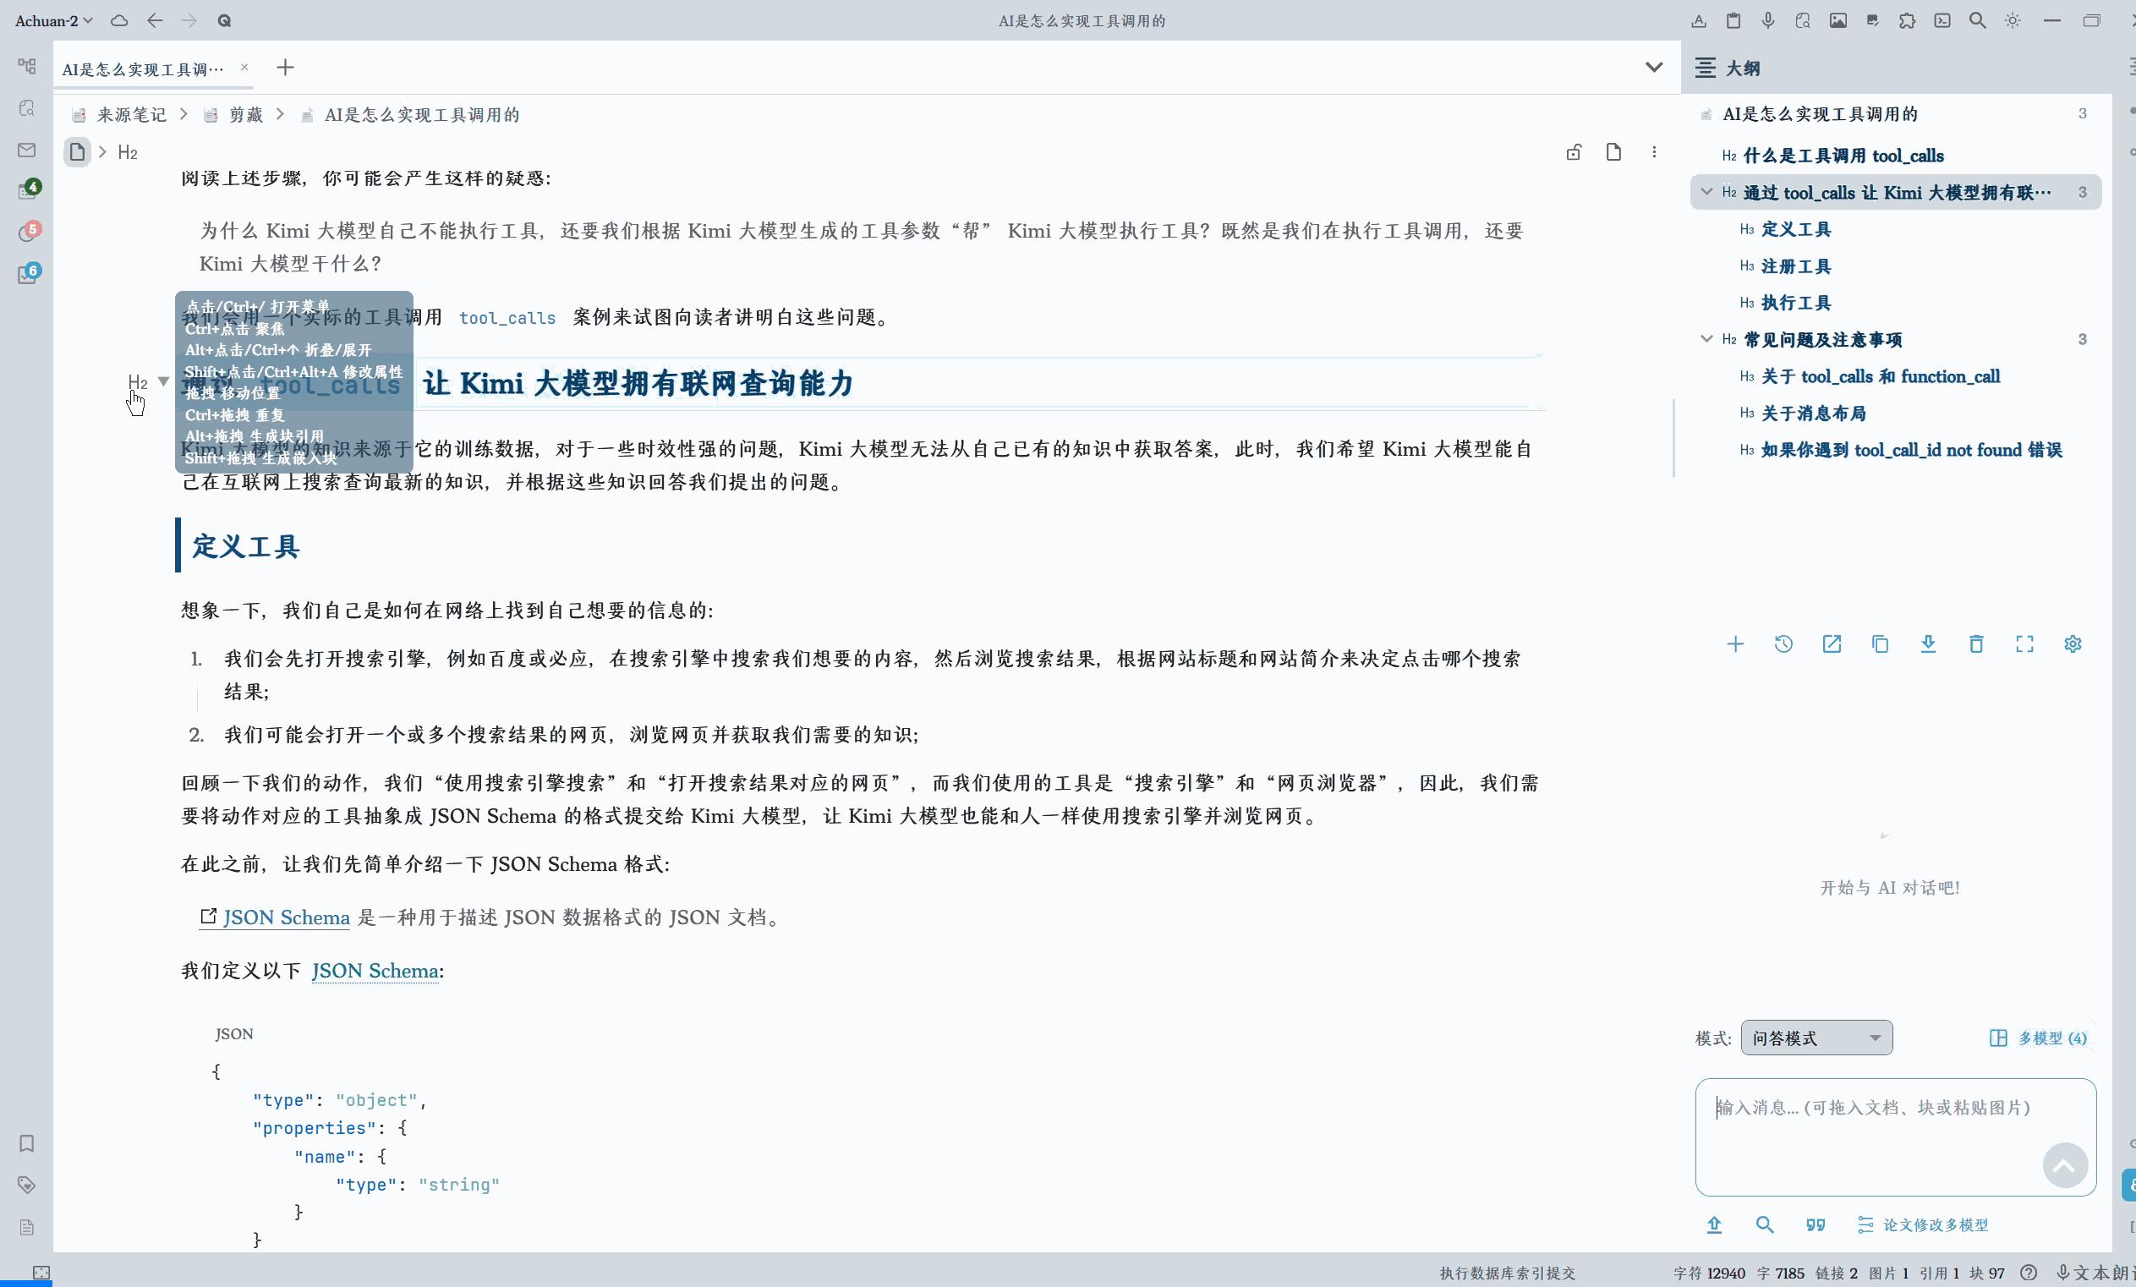Open AI chat settings gear icon
Image resolution: width=2136 pixels, height=1287 pixels.
point(2072,644)
